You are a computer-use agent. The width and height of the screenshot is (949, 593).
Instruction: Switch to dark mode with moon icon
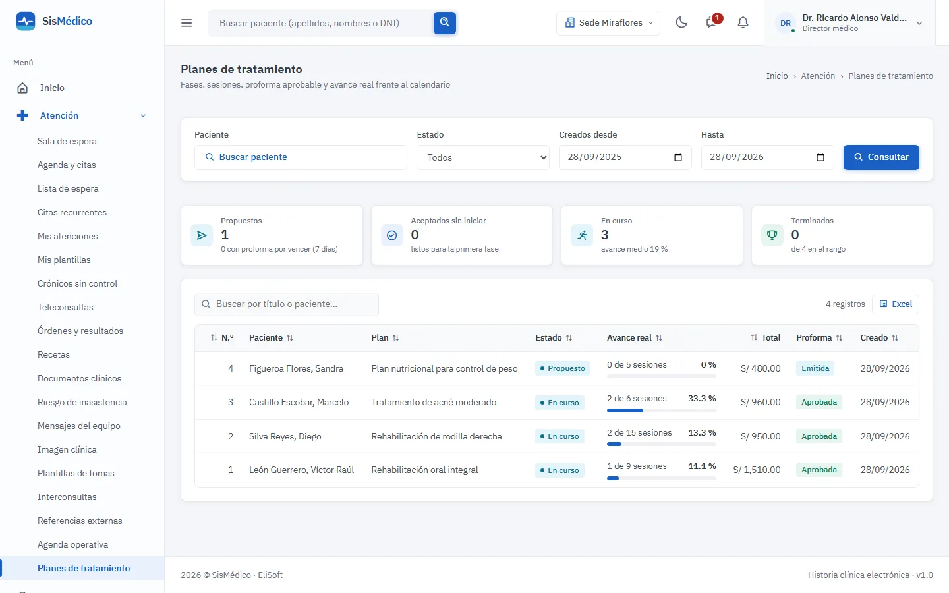(x=681, y=22)
